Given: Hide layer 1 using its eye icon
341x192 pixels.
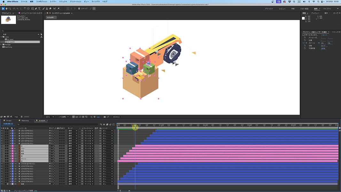Looking at the screenshot, I should pos(2,131).
